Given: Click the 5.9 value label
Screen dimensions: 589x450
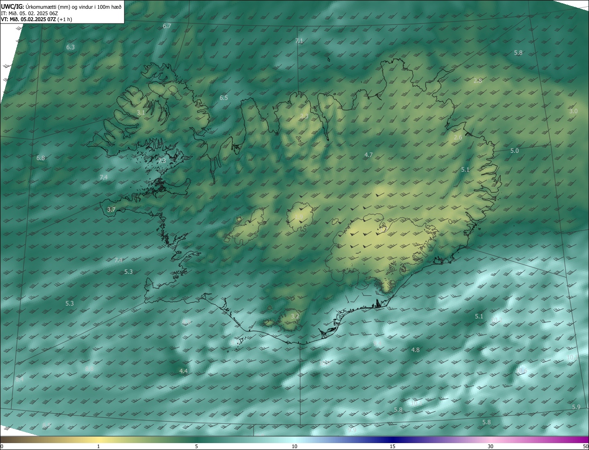Looking at the screenshot, I should click(576, 407).
